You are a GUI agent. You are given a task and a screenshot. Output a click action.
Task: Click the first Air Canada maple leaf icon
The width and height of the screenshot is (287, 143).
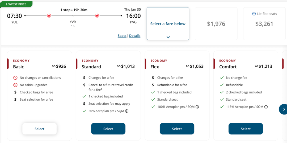click(49, 16)
